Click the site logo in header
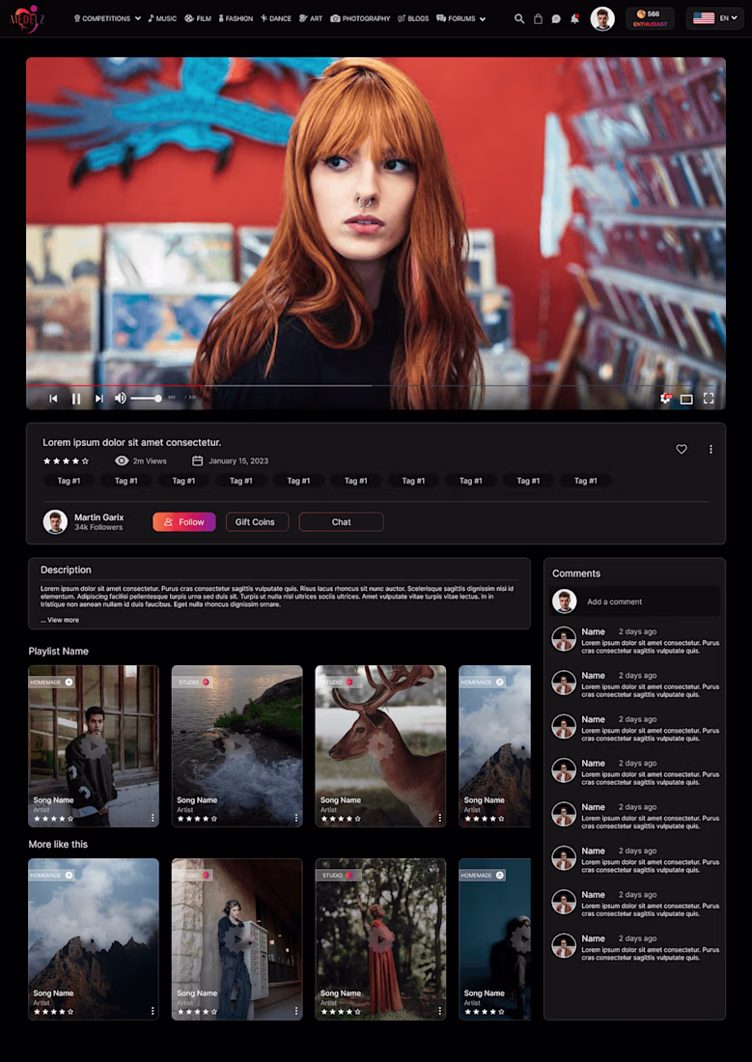This screenshot has width=752, height=1062. coord(28,19)
